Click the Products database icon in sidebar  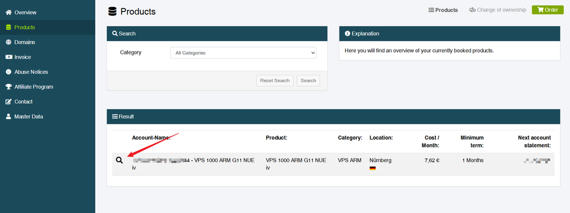click(9, 27)
